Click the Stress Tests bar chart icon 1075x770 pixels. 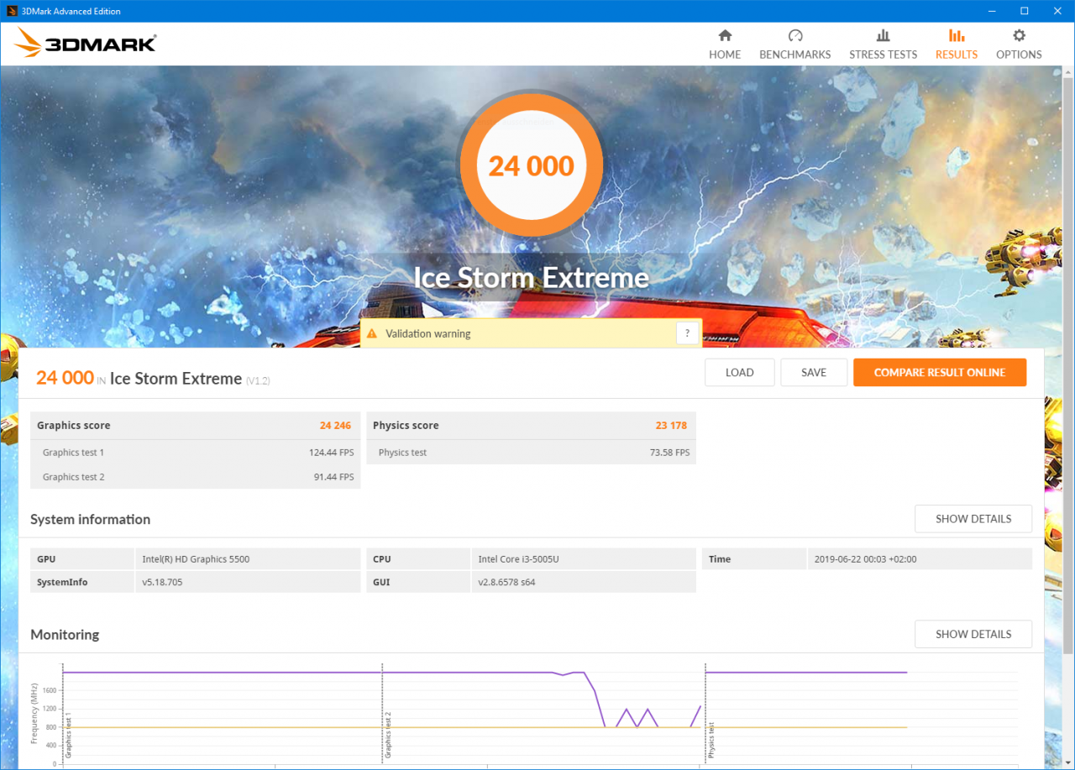coord(884,35)
